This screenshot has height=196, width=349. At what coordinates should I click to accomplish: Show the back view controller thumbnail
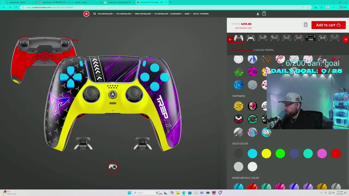point(44,60)
